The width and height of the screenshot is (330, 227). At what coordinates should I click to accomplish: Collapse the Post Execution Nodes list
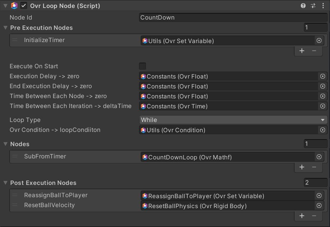(x=5, y=183)
